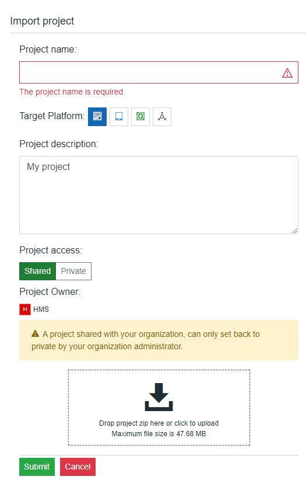Cancel the project import
The width and height of the screenshot is (306, 480).
point(78,467)
